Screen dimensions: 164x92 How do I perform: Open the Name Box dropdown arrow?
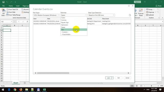coord(12,21)
